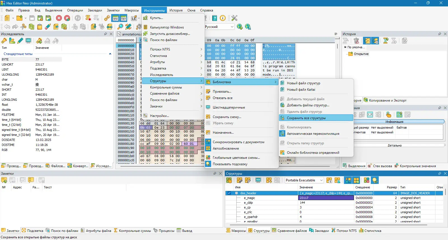The height and width of the screenshot is (240, 448).
Task: Click Синхронизировать с документом menu item
Action: tap(242, 142)
